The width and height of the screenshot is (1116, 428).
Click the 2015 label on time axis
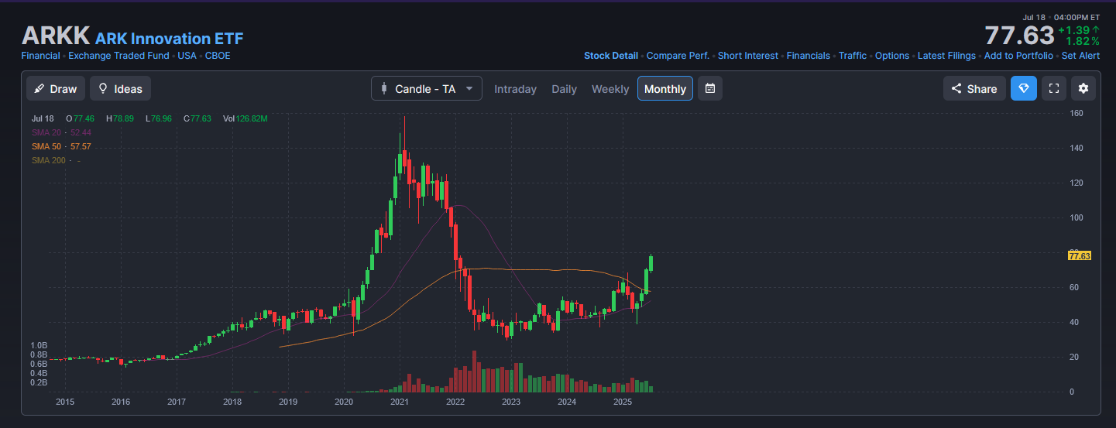[65, 402]
